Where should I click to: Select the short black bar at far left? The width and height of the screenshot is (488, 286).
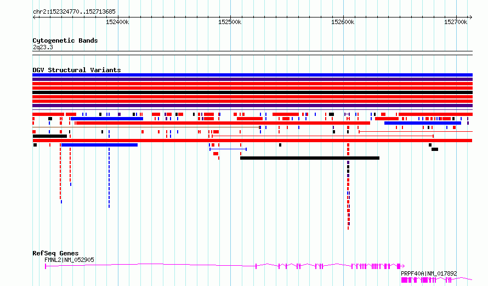point(50,136)
